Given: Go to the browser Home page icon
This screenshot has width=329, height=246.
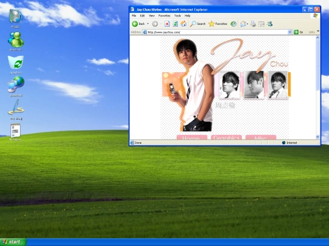Looking at the screenshot, I should pyautogui.click(x=183, y=24).
